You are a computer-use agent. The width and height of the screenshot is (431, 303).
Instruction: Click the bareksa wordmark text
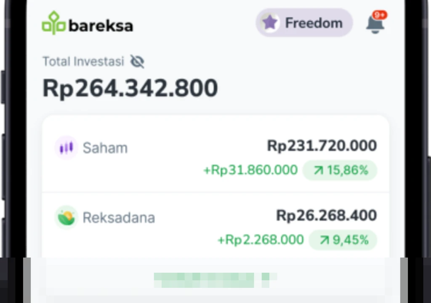[101, 26]
